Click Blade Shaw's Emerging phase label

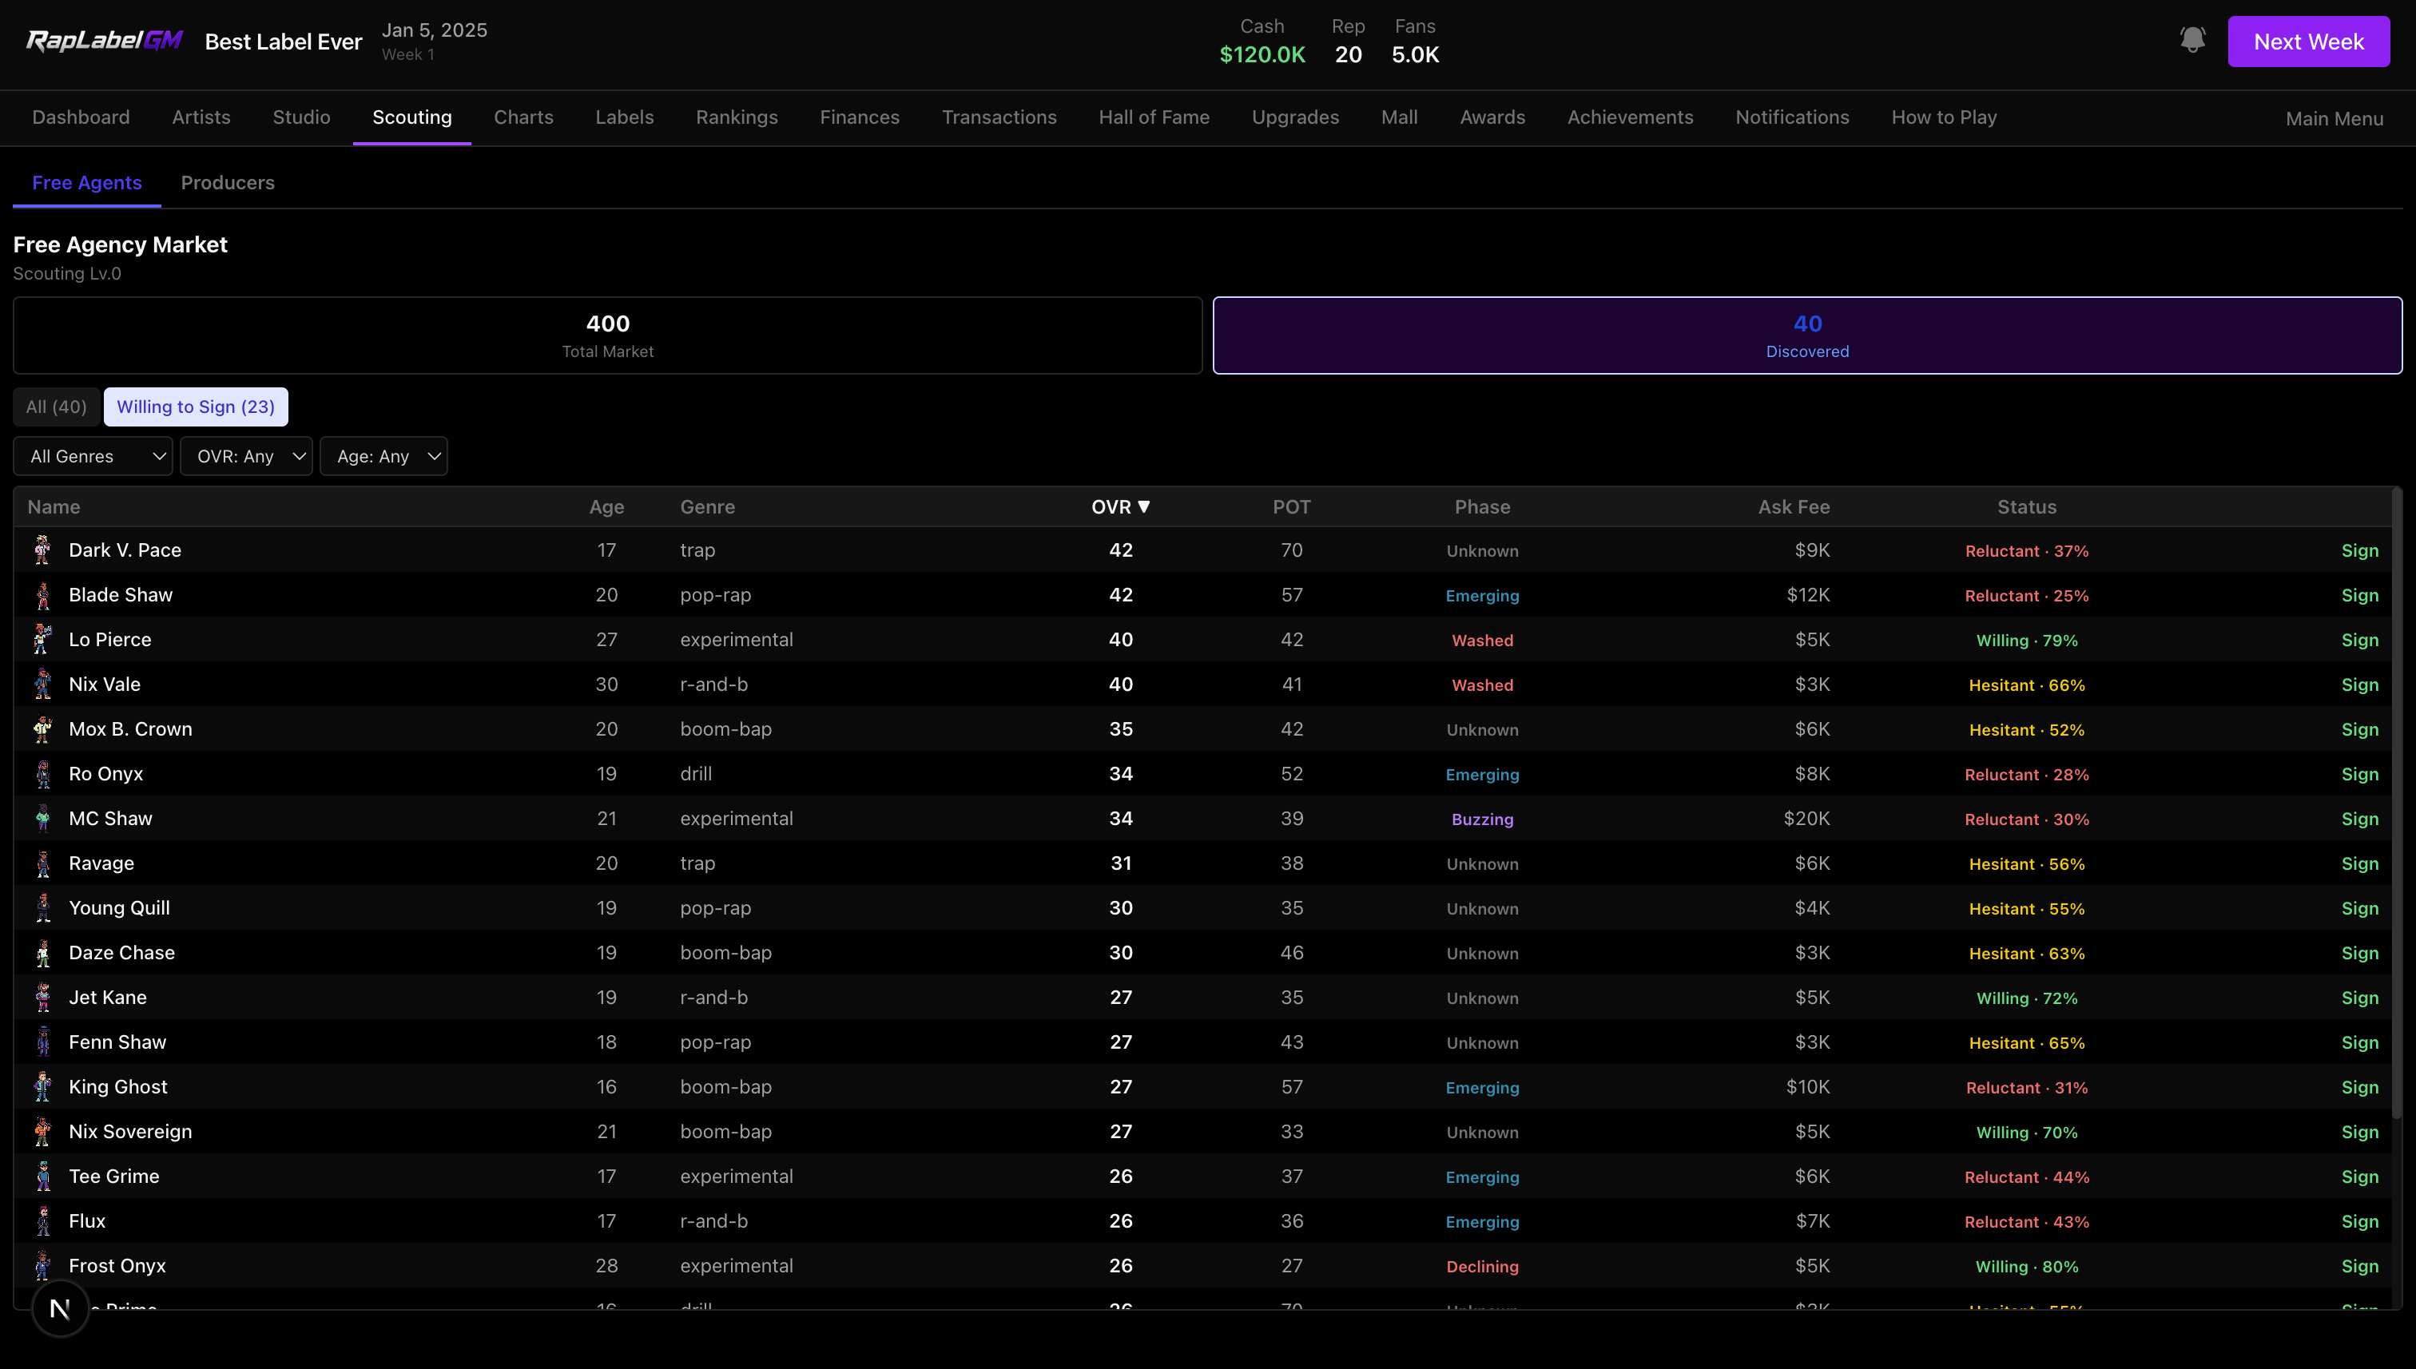pos(1482,595)
